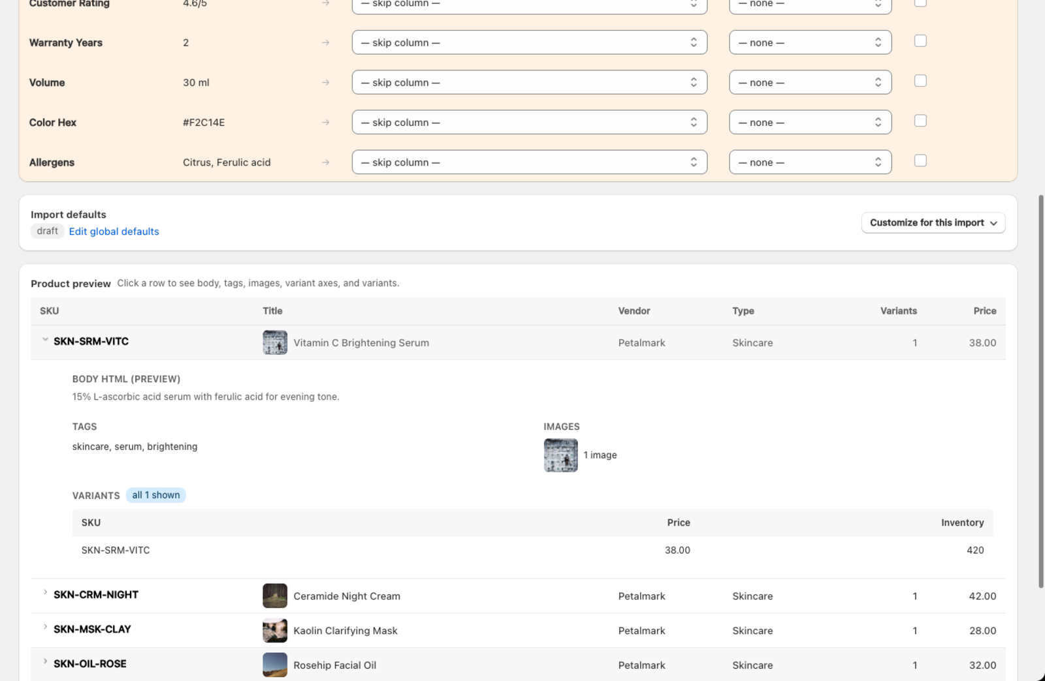
Task: Click the Kaolin Clarifying Mask thumbnail
Action: click(275, 630)
